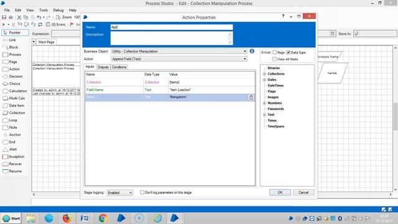Expand the Numbers tree node
Viewport: 398px width, 224px height.
pyautogui.click(x=264, y=103)
